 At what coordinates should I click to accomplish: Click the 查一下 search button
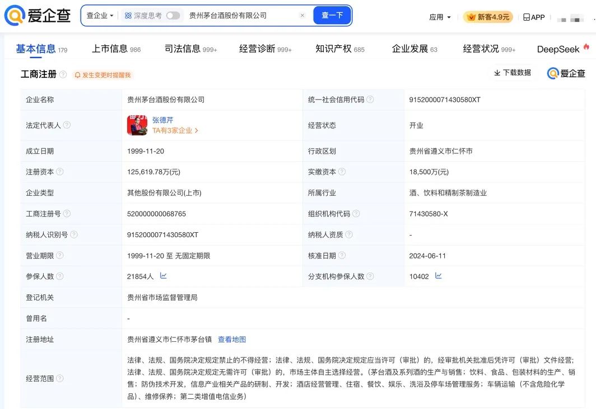332,16
